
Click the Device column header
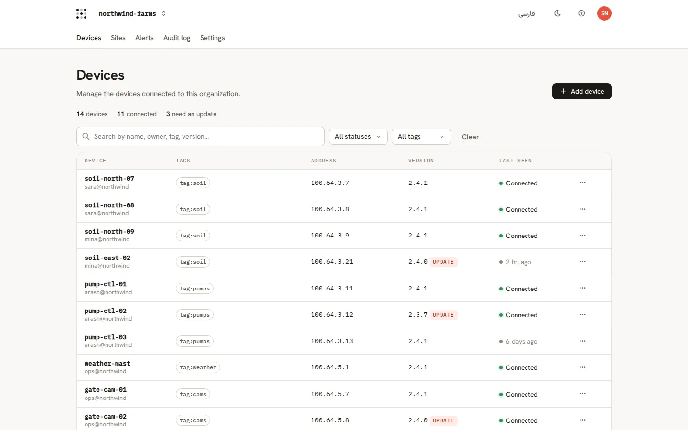[x=96, y=161]
